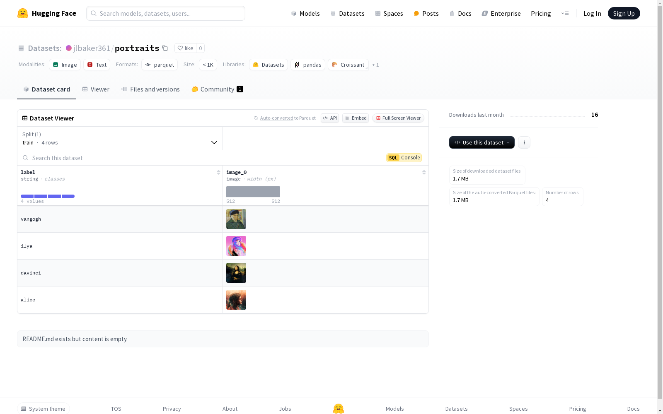Filter by the Text modality tag
The image size is (663, 414).
tap(97, 65)
